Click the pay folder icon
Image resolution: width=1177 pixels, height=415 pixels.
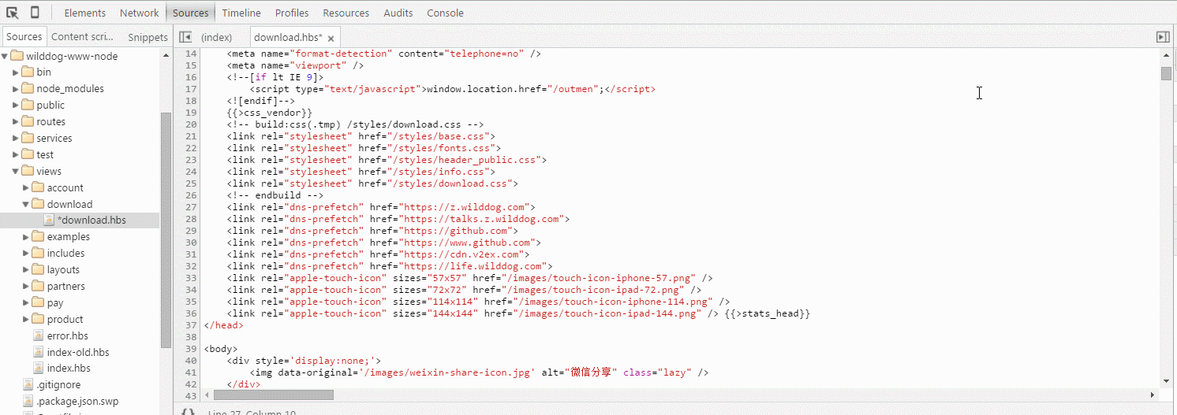point(38,302)
